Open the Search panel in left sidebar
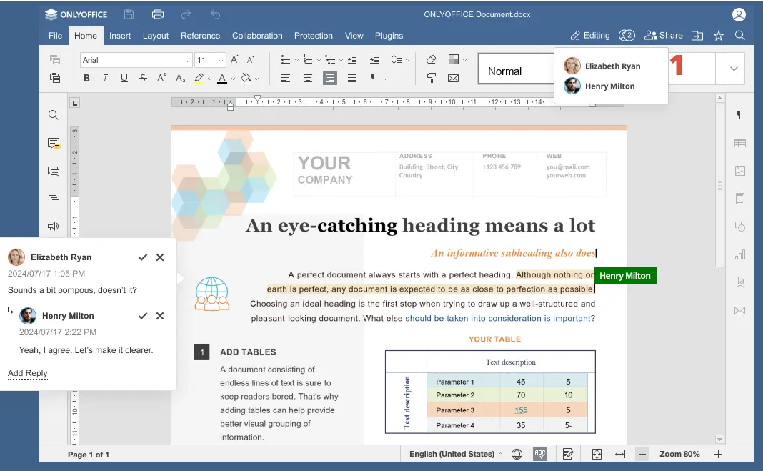Image resolution: width=763 pixels, height=471 pixels. 54,115
